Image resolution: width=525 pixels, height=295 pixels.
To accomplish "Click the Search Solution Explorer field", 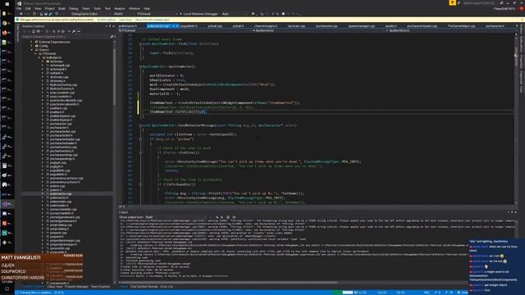I will pos(66,36).
